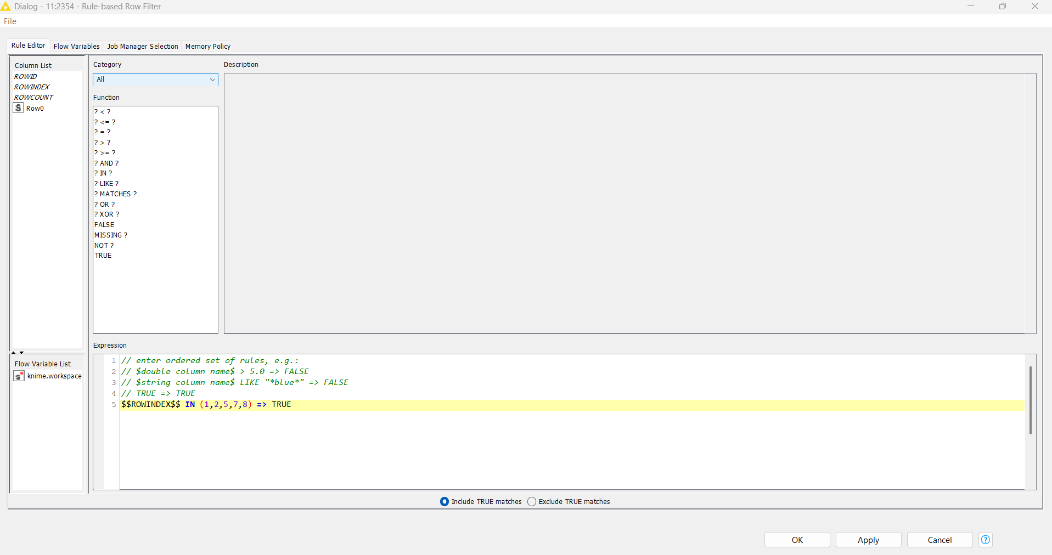
Task: Click the KNIME warning triangle title icon
Action: [x=6, y=7]
